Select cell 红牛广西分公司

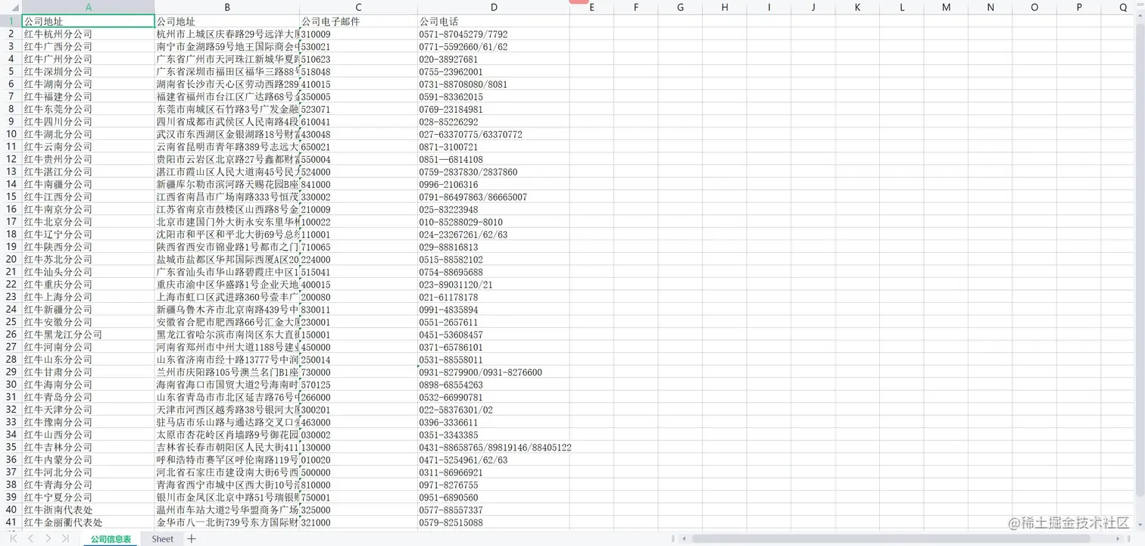click(89, 46)
